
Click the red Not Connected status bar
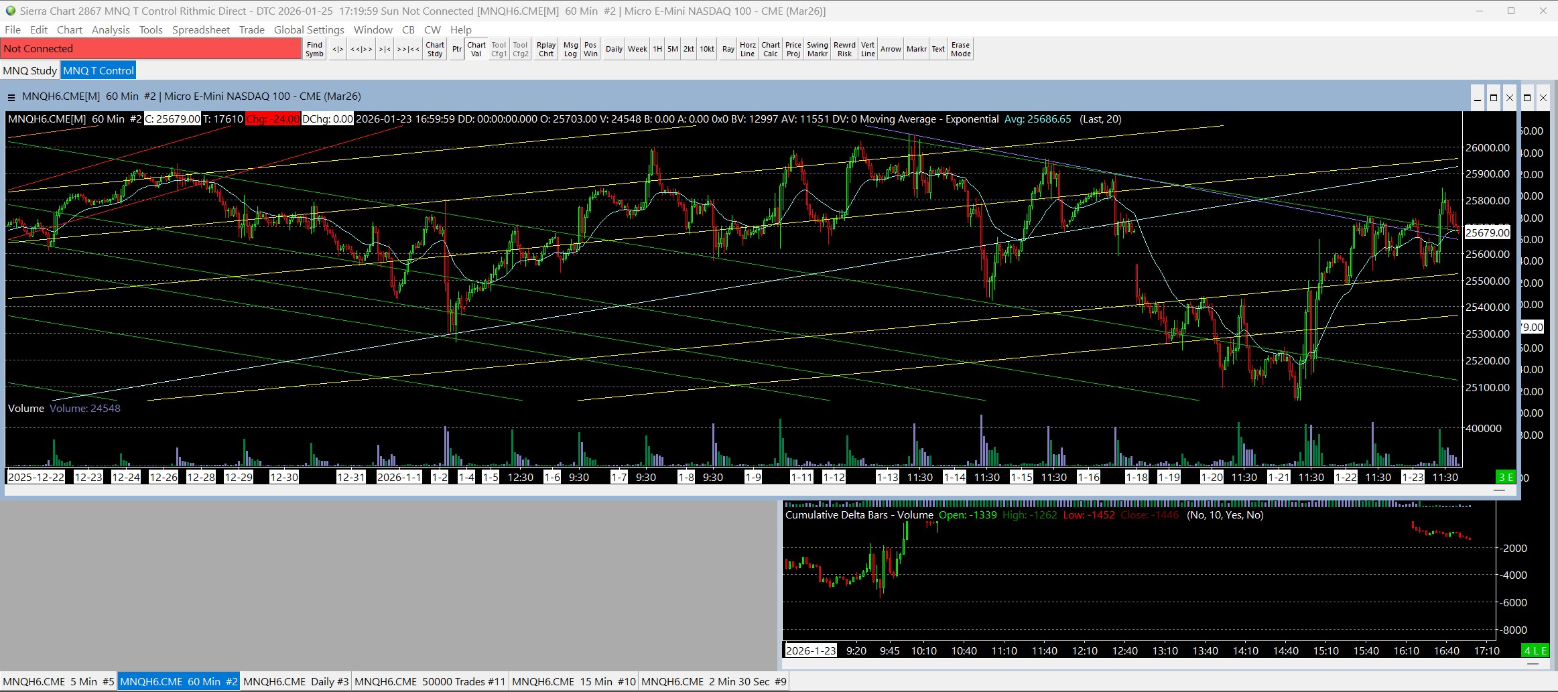(x=151, y=49)
